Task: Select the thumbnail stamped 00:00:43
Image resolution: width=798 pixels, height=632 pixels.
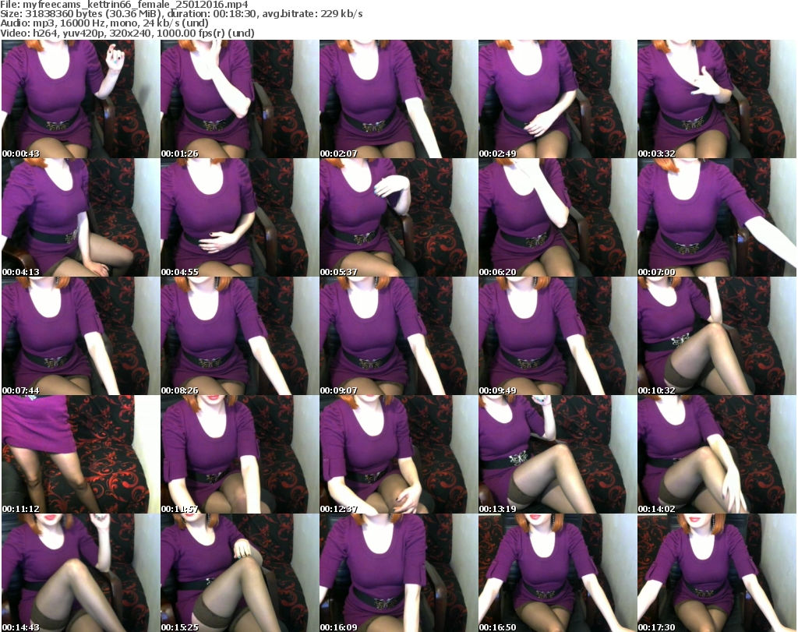Action: (80, 99)
